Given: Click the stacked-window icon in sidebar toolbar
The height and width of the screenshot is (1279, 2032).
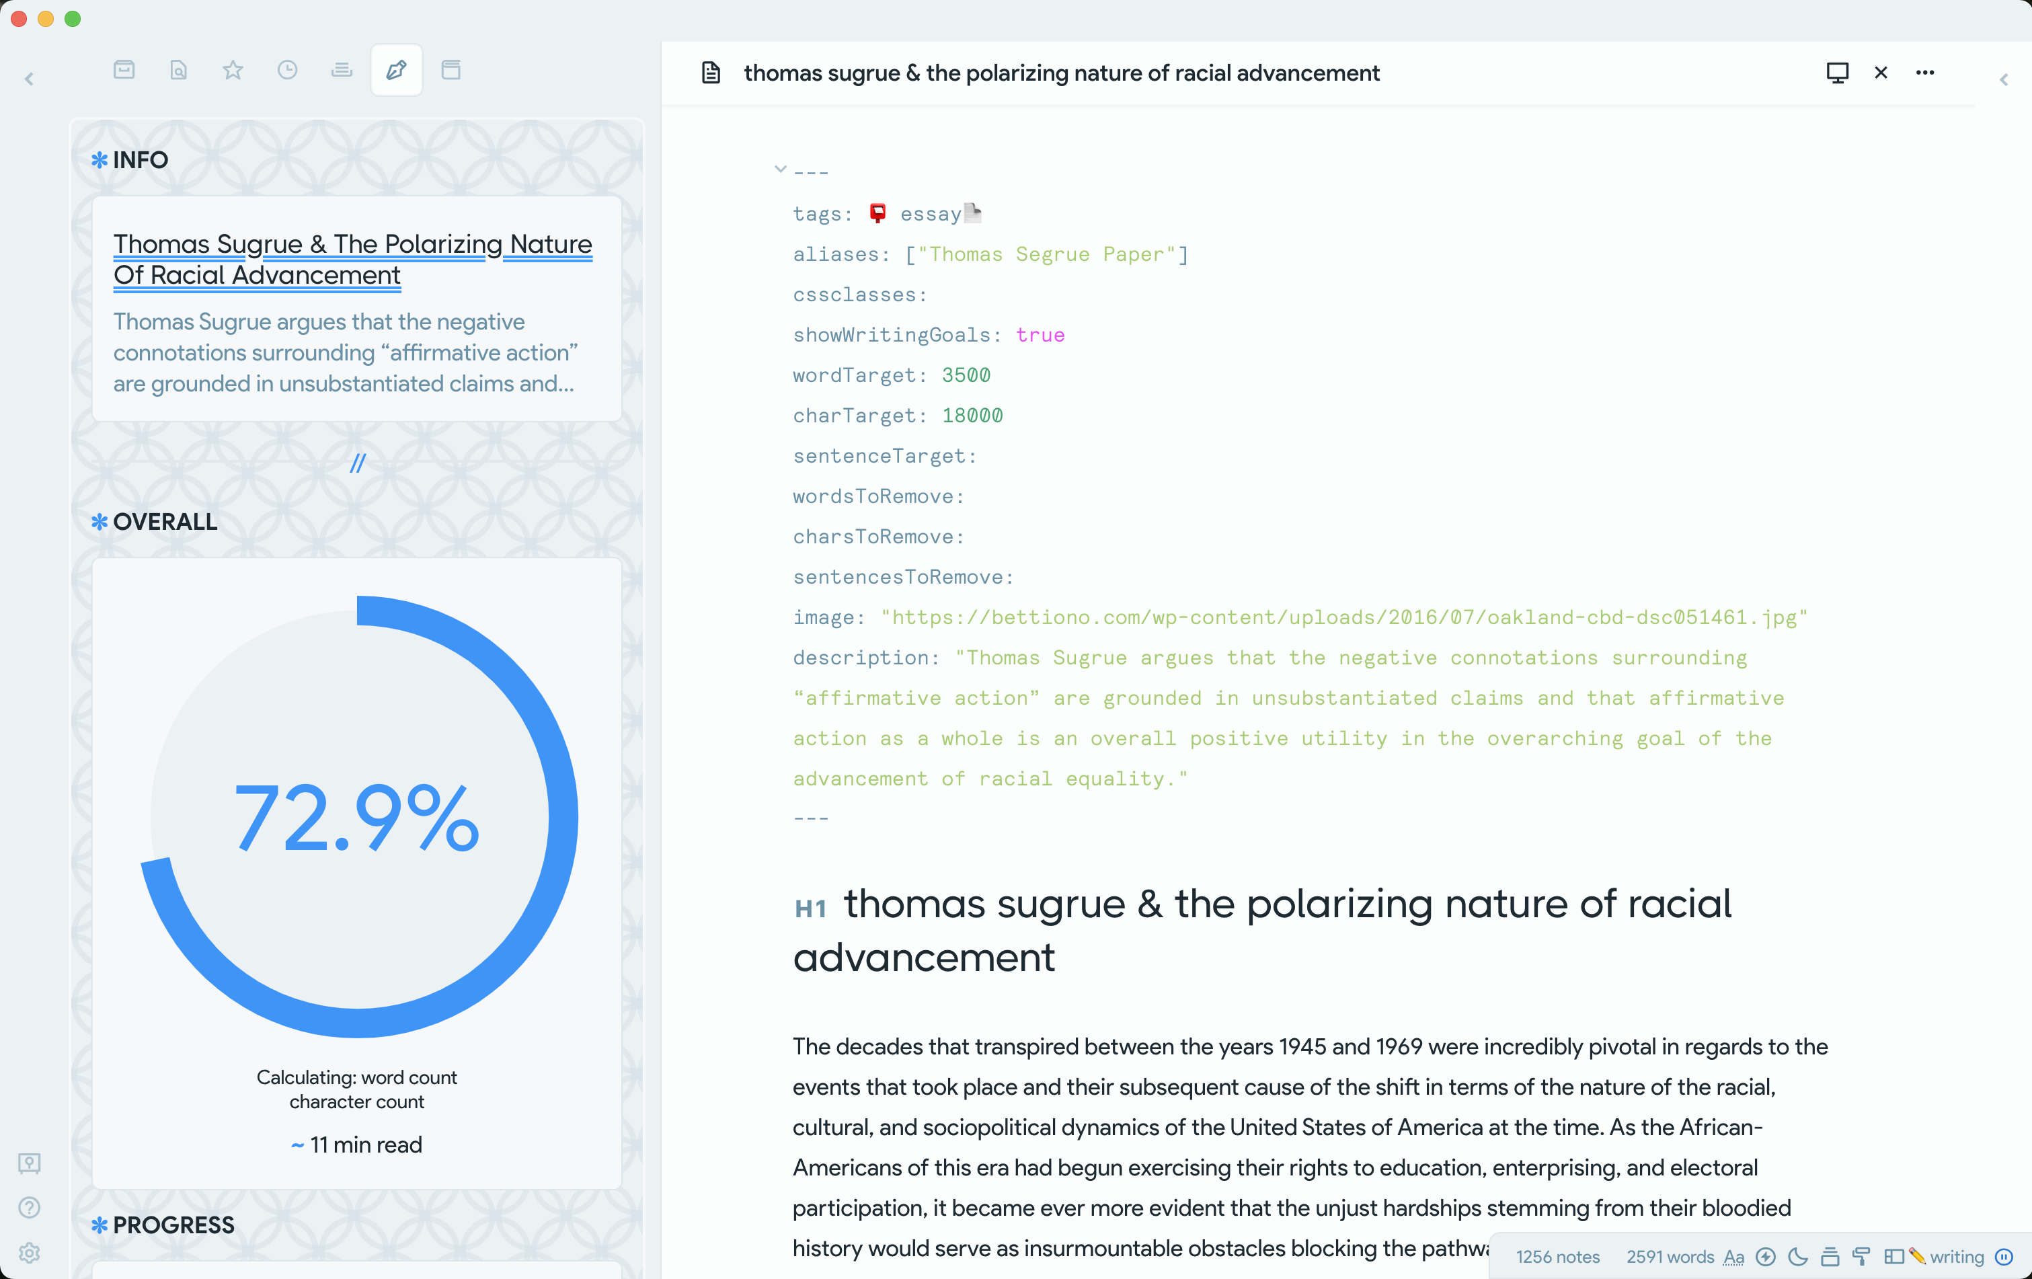Looking at the screenshot, I should pos(451,70).
